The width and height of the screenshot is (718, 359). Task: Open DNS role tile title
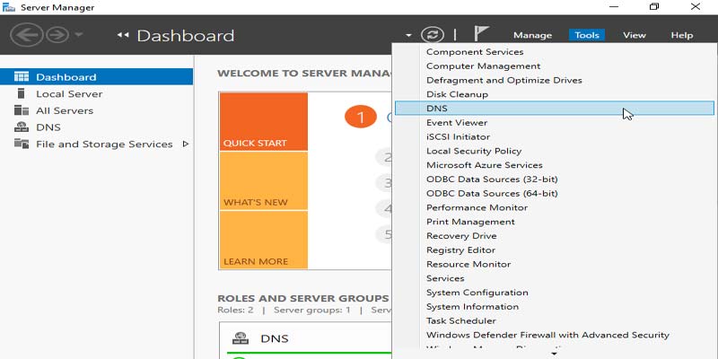(x=275, y=339)
